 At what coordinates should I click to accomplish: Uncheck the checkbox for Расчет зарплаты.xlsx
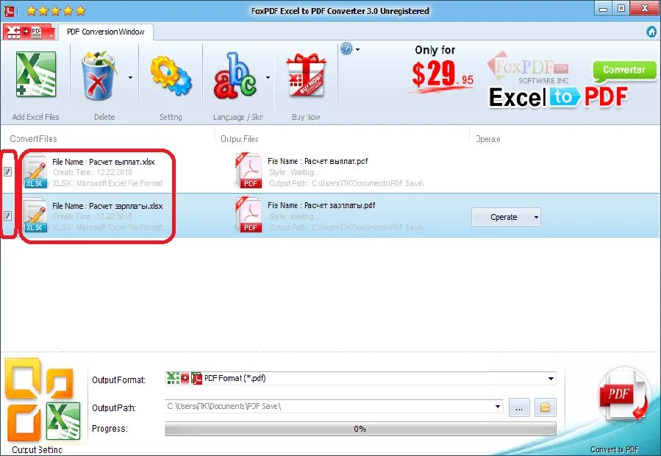pyautogui.click(x=7, y=216)
